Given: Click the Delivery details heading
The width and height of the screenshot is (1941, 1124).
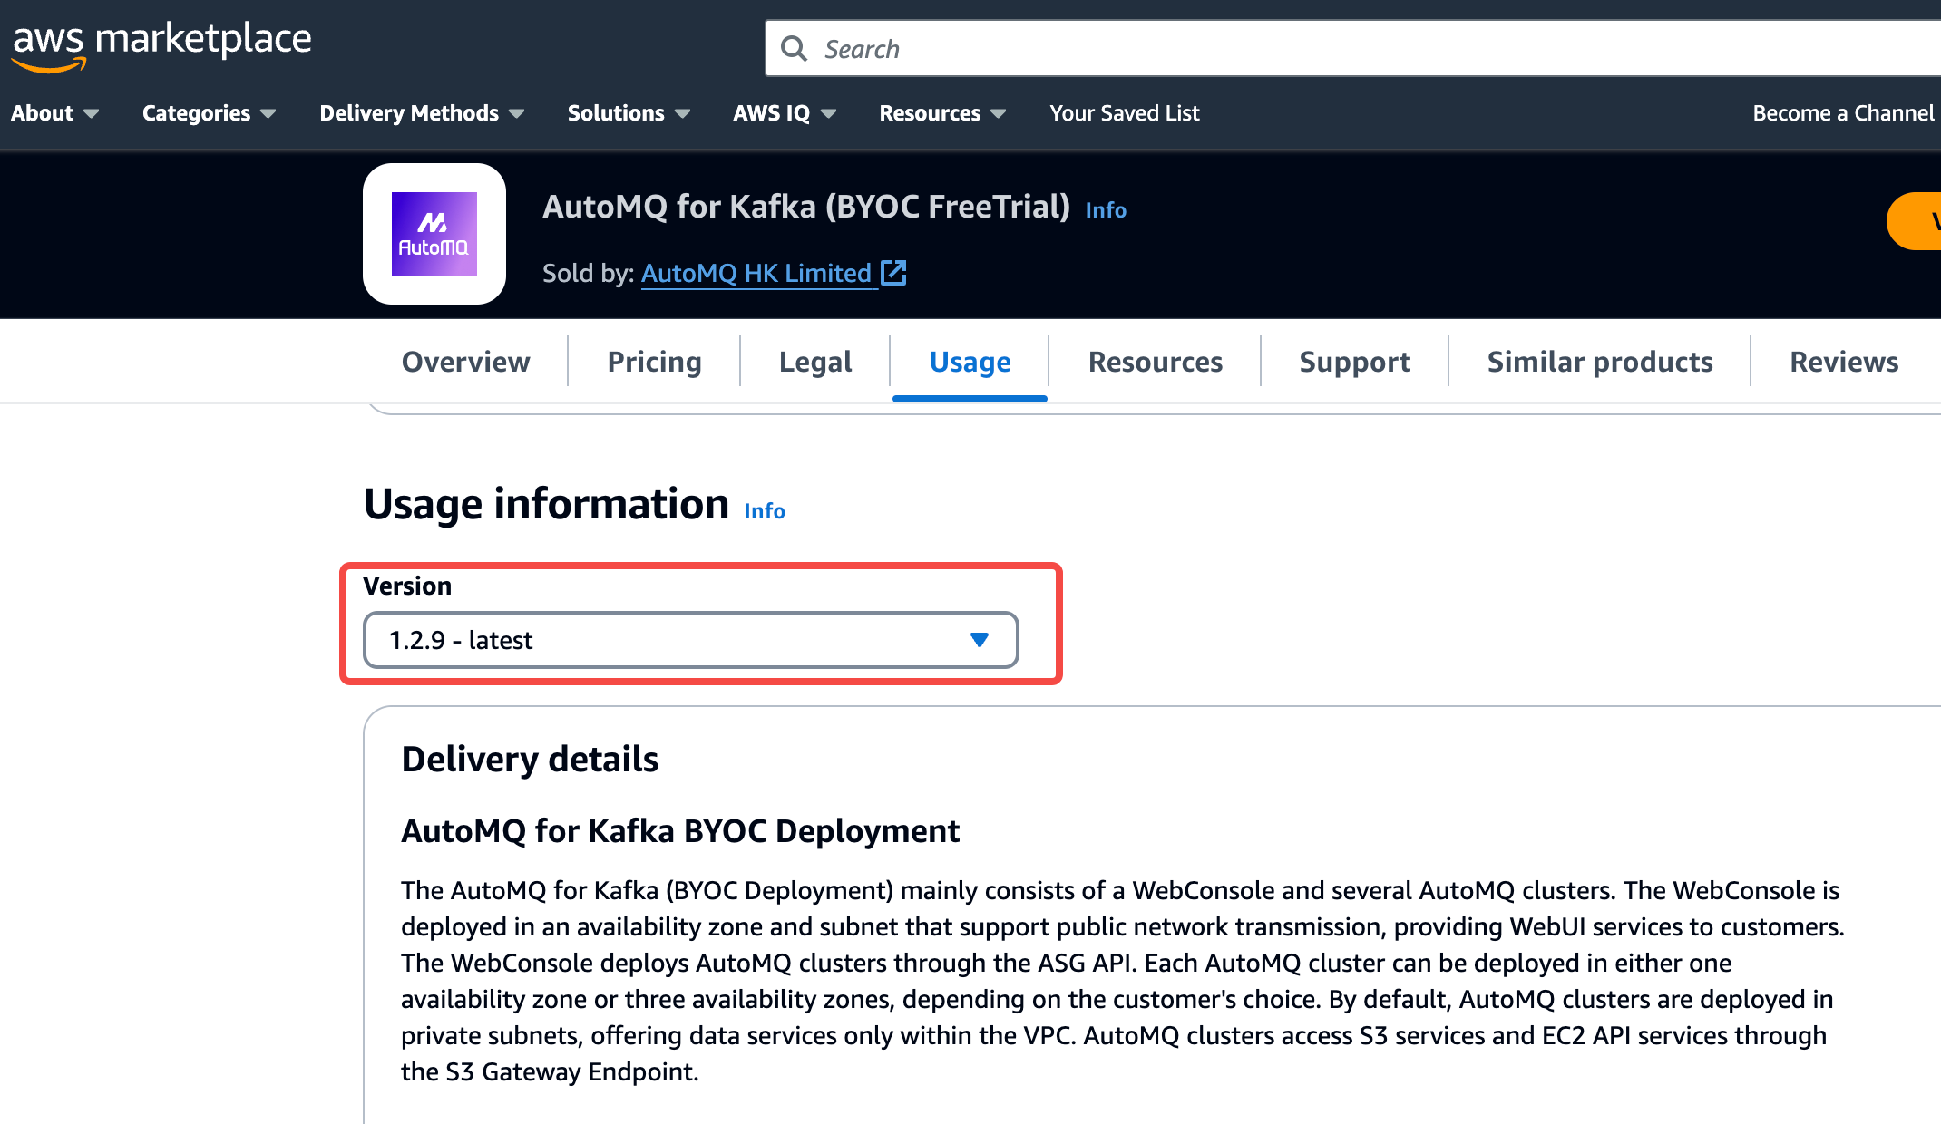Looking at the screenshot, I should tap(530, 760).
